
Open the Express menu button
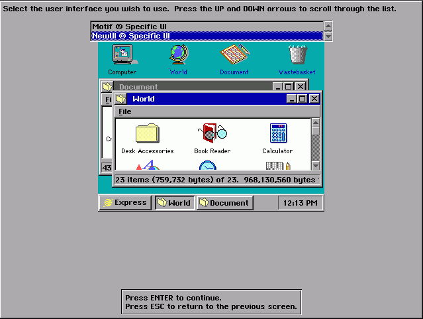click(x=125, y=203)
